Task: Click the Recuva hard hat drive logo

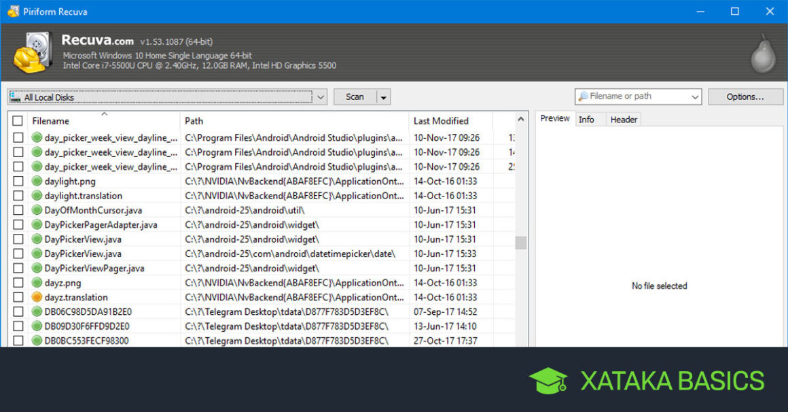Action: pyautogui.click(x=31, y=53)
